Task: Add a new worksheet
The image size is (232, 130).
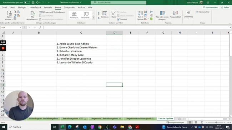Action: click(x=180, y=119)
